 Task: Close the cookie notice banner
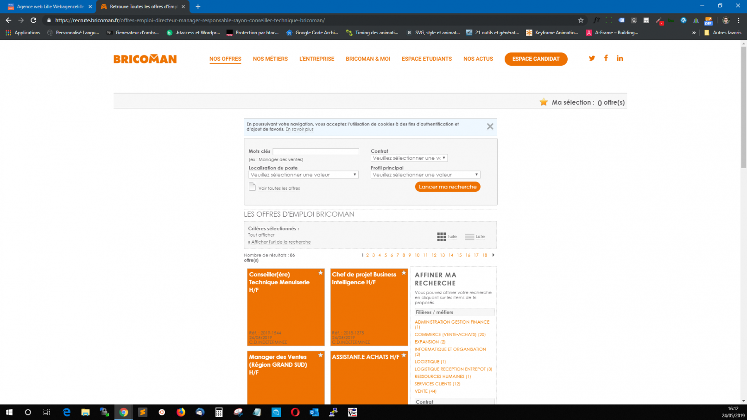pyautogui.click(x=490, y=126)
